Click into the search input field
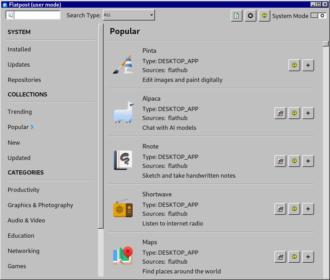This screenshot has height=280, width=330. (x=33, y=15)
